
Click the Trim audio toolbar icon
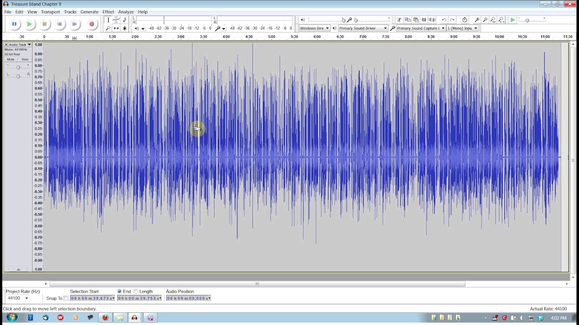coord(424,20)
